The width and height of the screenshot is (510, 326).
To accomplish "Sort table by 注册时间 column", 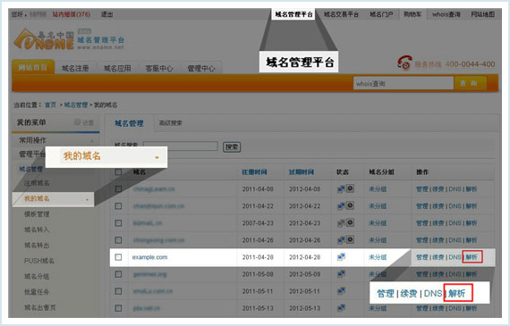I will tap(254, 171).
